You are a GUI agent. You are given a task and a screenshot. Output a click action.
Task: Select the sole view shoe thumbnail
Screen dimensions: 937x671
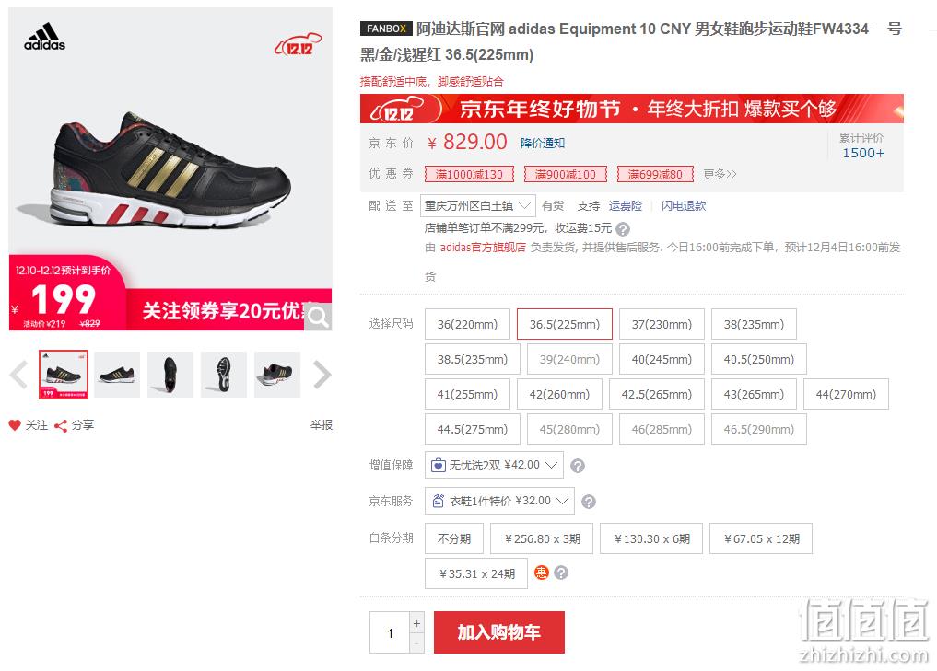click(224, 375)
